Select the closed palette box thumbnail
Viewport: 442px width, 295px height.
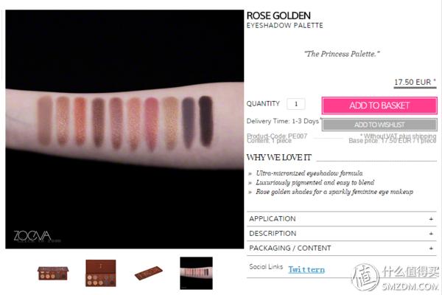149,273
